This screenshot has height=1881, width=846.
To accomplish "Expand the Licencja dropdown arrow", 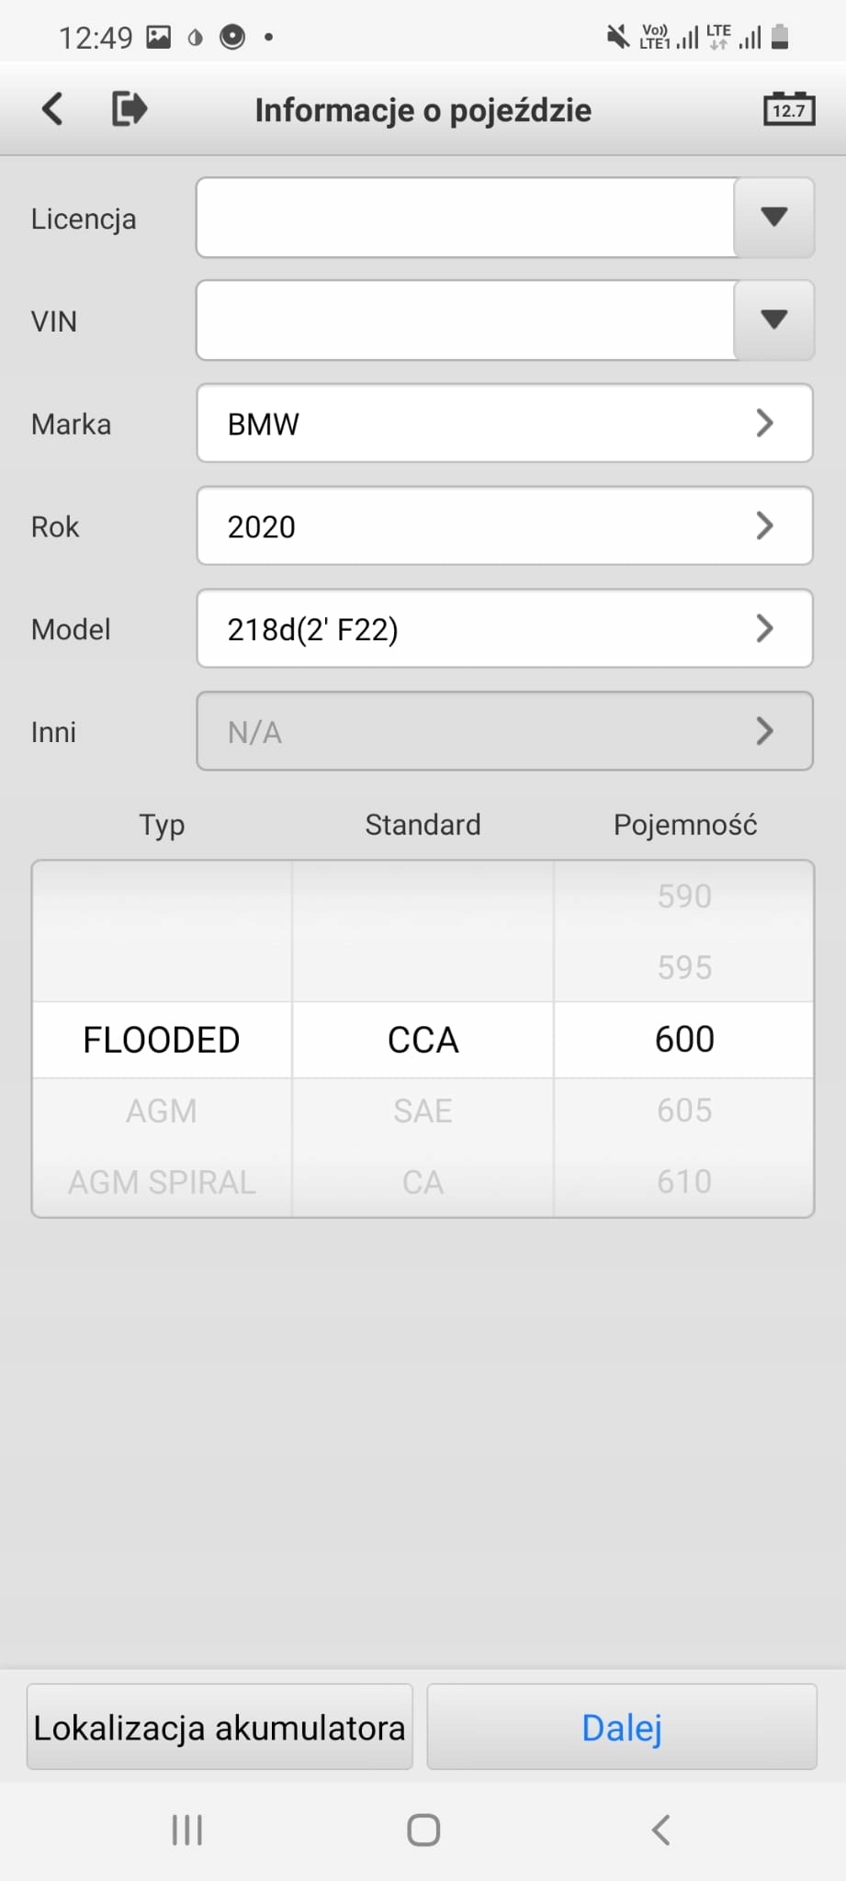I will pyautogui.click(x=774, y=218).
